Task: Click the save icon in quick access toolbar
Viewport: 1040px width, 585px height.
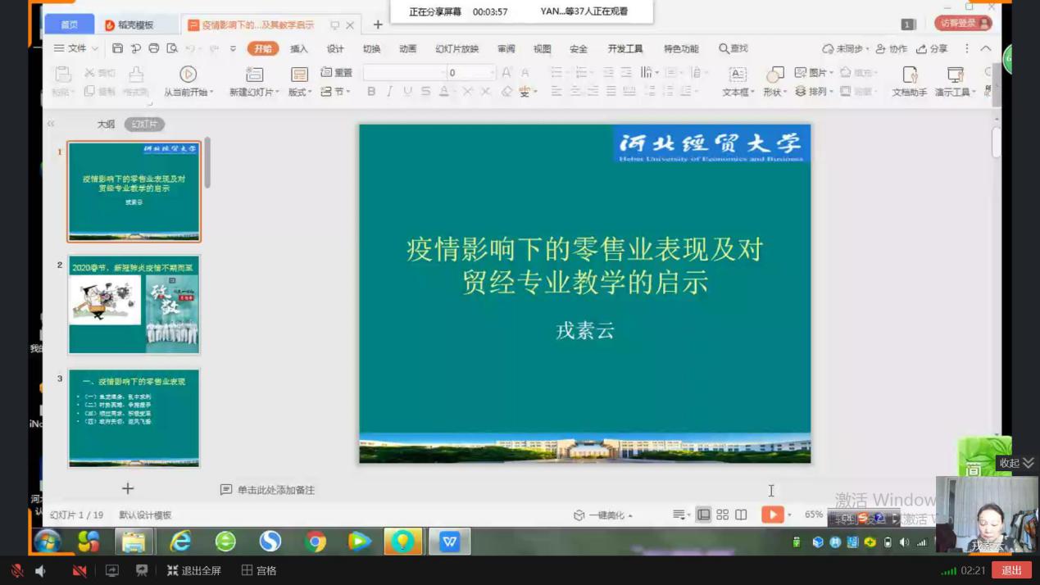Action: [x=117, y=49]
